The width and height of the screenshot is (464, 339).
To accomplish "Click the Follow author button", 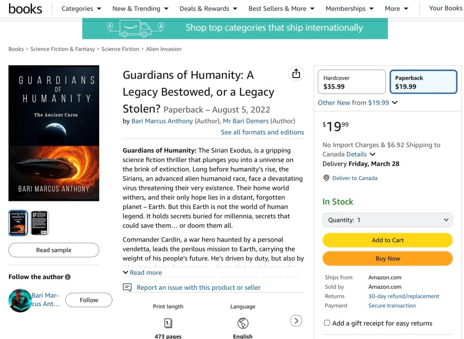I will (89, 300).
